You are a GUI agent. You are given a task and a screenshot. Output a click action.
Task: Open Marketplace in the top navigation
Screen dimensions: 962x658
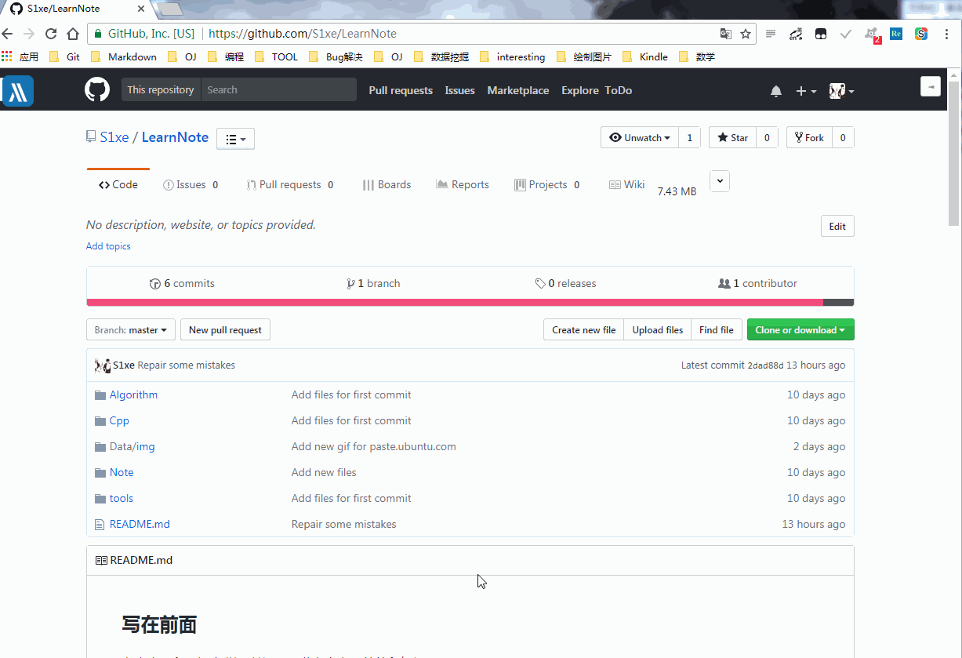click(518, 90)
